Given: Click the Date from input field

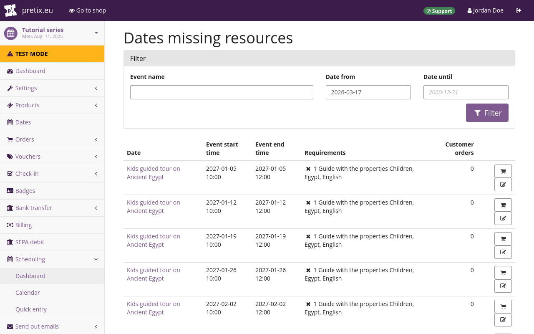Looking at the screenshot, I should [368, 92].
